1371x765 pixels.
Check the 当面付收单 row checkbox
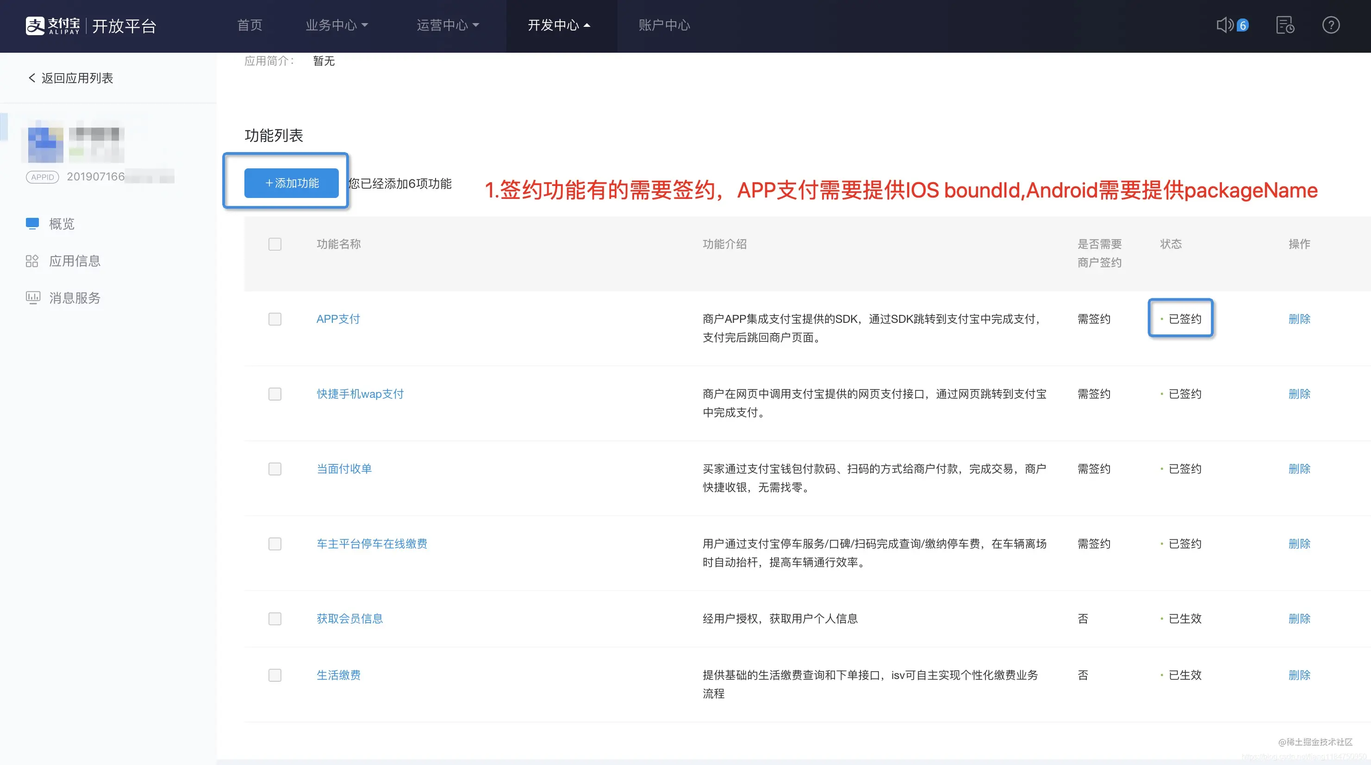click(x=274, y=469)
